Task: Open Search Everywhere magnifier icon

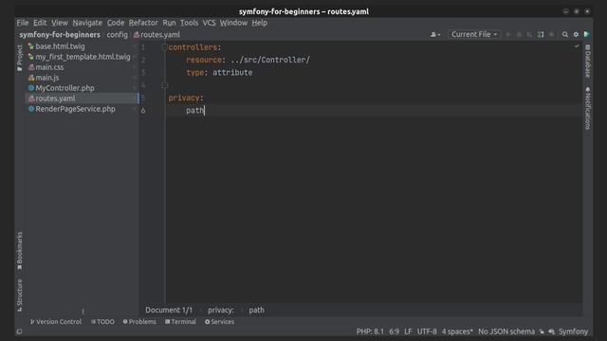Action: tap(565, 34)
